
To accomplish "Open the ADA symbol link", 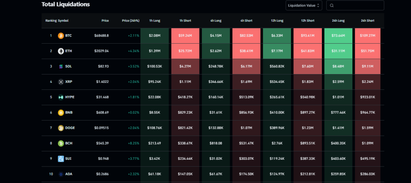I will tap(68, 174).
